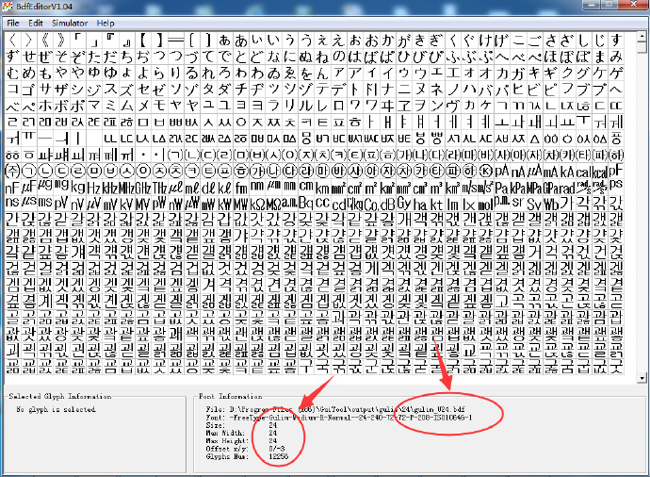Screen dimensions: 650x477
Task: Select the hiragana む glyph
Action: (12, 73)
